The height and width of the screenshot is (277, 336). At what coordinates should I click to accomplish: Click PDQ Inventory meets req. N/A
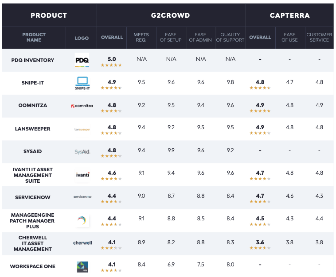tap(142, 59)
